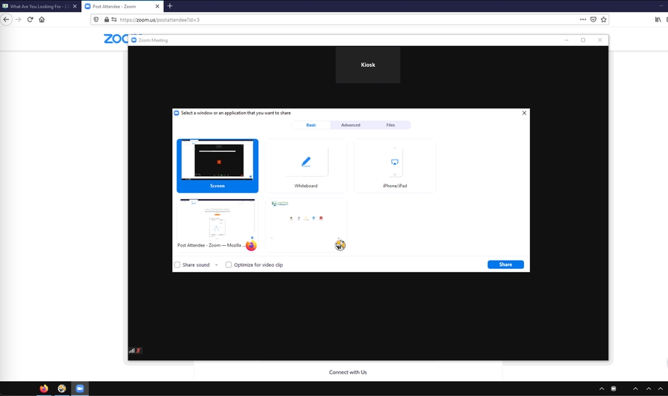Open Zoom from the taskbar
The width and height of the screenshot is (668, 396).
pos(80,389)
